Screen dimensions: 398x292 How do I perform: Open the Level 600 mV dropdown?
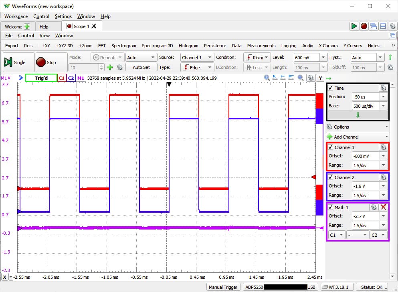[323, 58]
